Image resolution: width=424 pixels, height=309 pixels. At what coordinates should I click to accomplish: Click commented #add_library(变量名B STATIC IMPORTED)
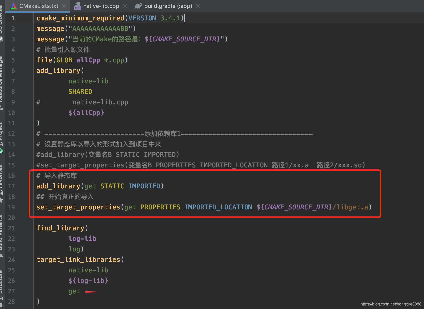[x=108, y=155]
